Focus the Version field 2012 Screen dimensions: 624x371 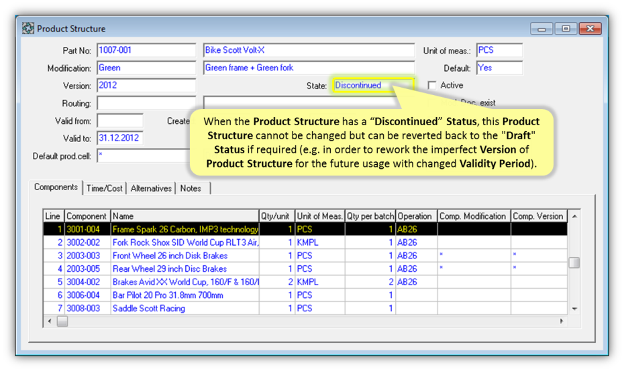pos(146,86)
